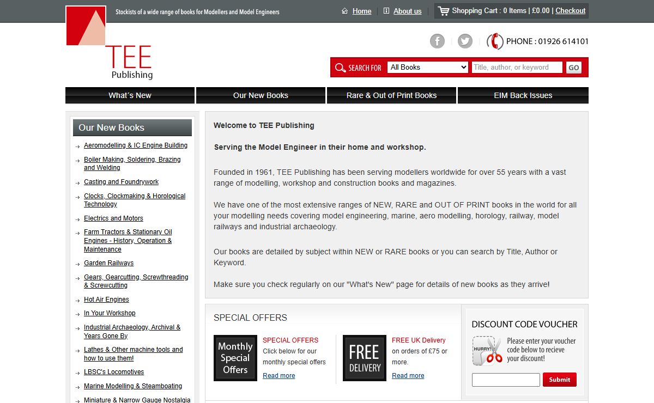
Task: Click Read more under Free UK Delivery
Action: click(408, 376)
